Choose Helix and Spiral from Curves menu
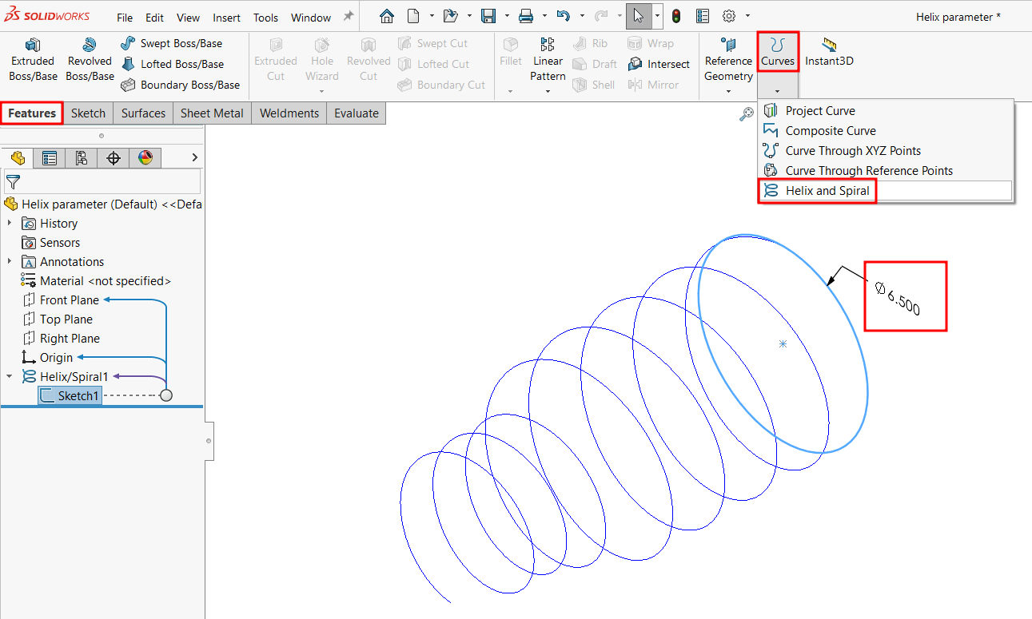Screen dimensions: 1032x619 tap(827, 191)
